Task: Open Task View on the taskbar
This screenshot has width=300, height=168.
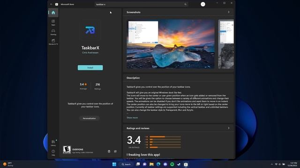Action: tap(138, 164)
